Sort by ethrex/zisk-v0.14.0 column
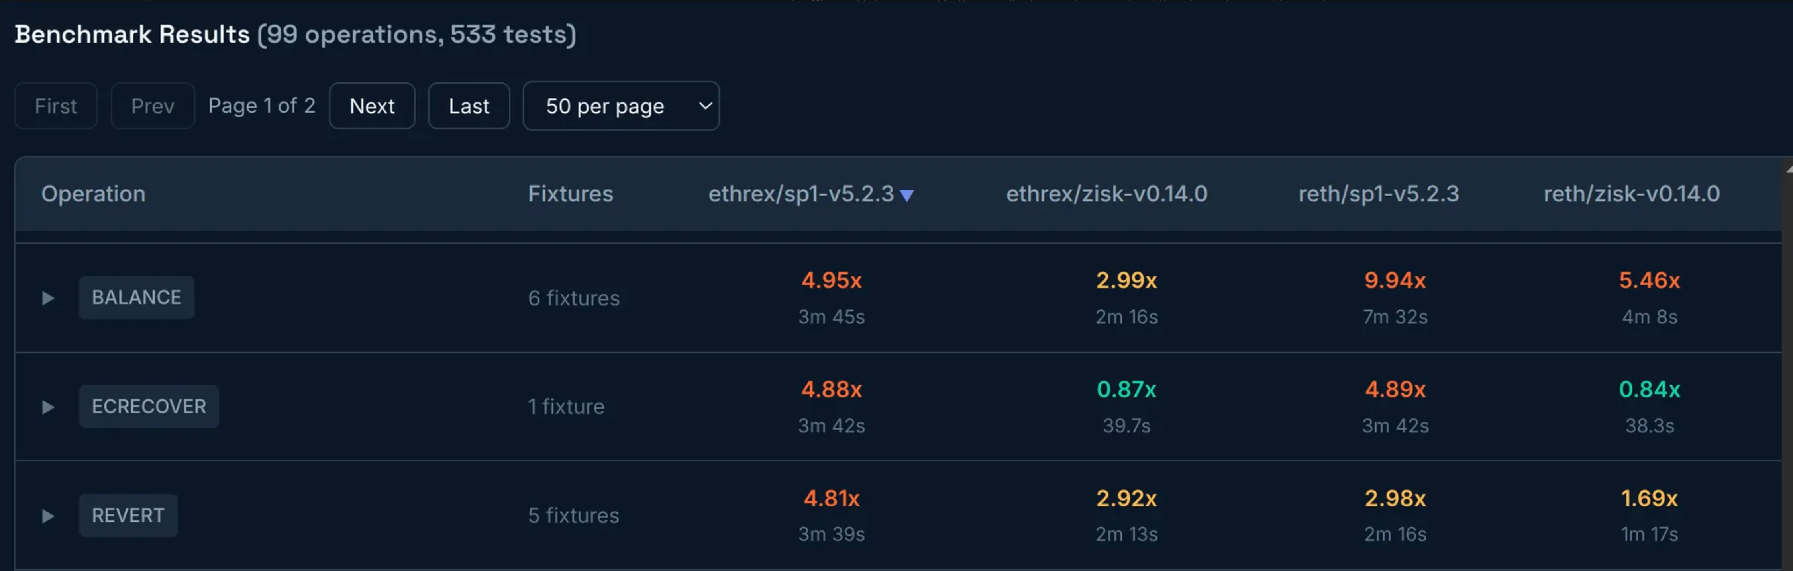 (1106, 194)
